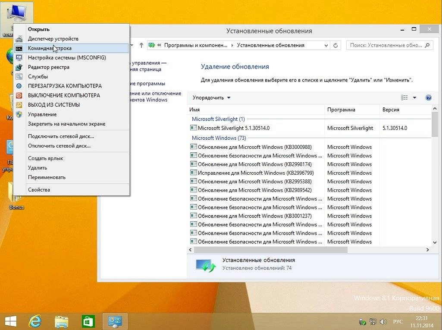Click bold Открыть menu entry
Image resolution: width=442 pixels, height=330 pixels.
coord(72,29)
